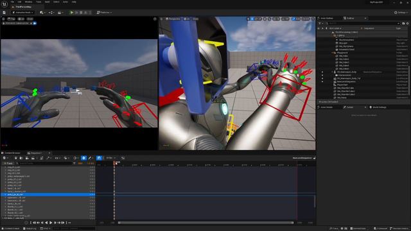Close the Sequencer tab
Viewport: 411px width, 231px height.
coord(49,153)
